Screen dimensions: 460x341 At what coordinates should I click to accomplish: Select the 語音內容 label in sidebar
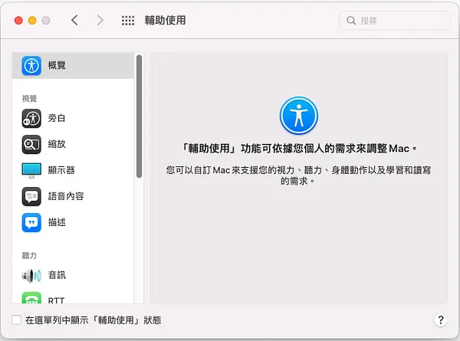[66, 196]
